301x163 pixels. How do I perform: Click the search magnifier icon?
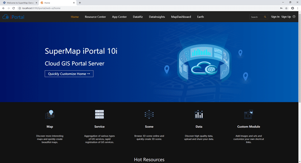coord(265,17)
